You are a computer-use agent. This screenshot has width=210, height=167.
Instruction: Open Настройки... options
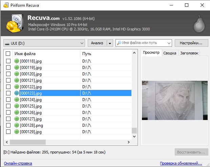[x=191, y=43]
